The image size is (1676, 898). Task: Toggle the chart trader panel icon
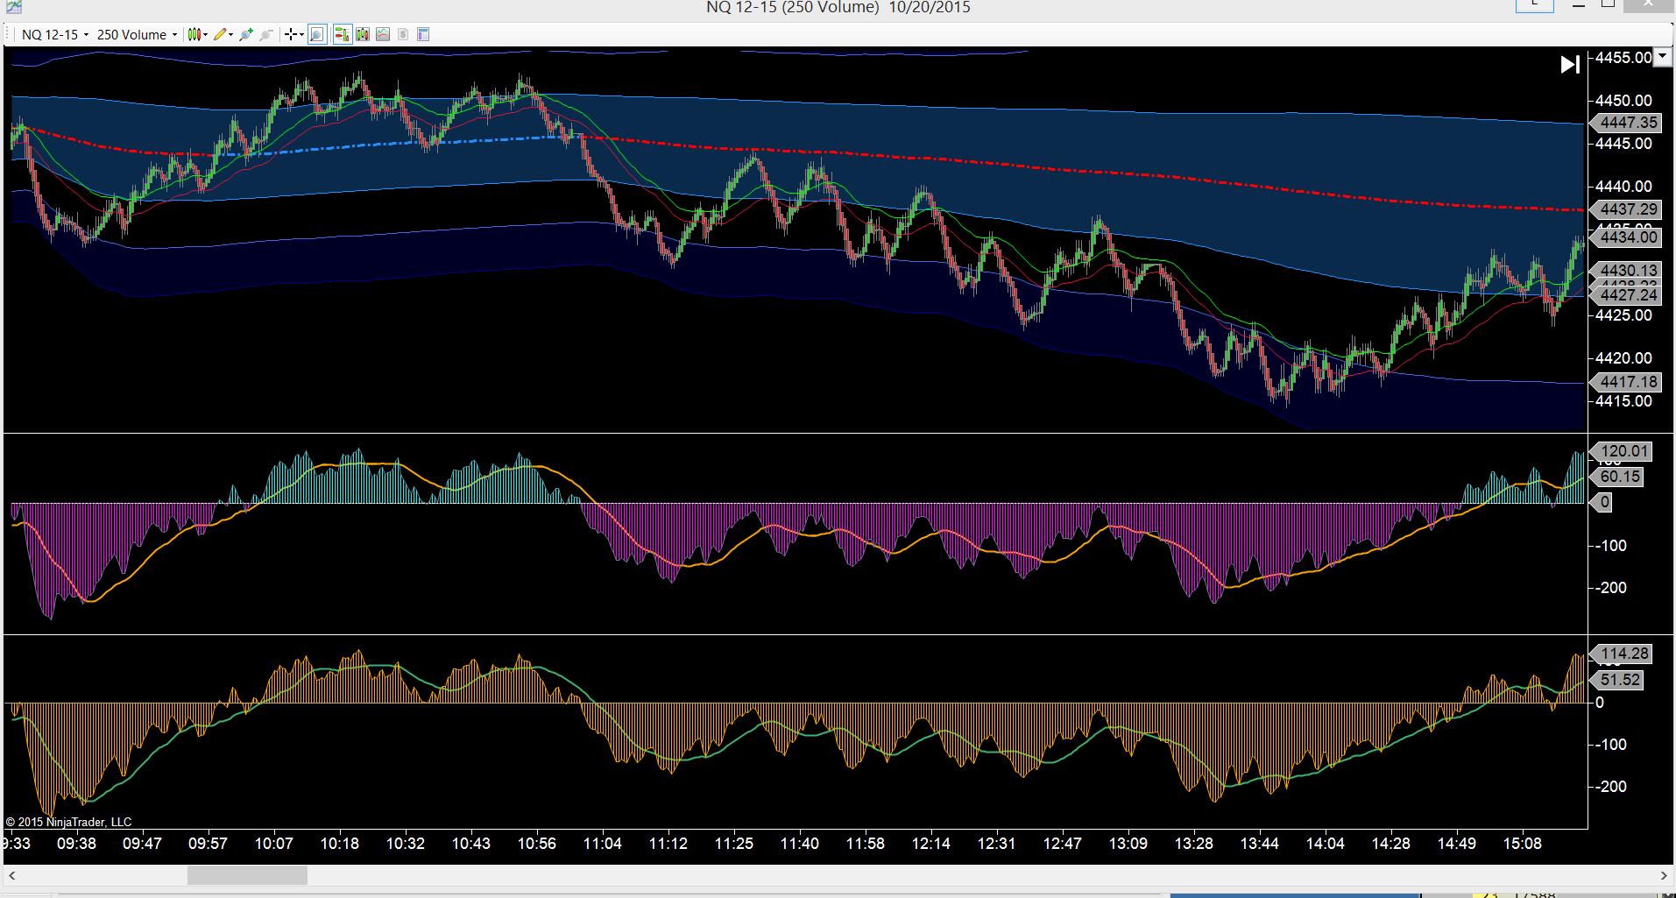click(342, 35)
